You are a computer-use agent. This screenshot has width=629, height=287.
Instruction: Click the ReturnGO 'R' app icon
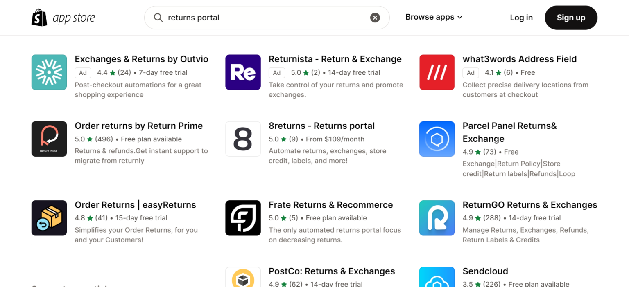click(437, 218)
